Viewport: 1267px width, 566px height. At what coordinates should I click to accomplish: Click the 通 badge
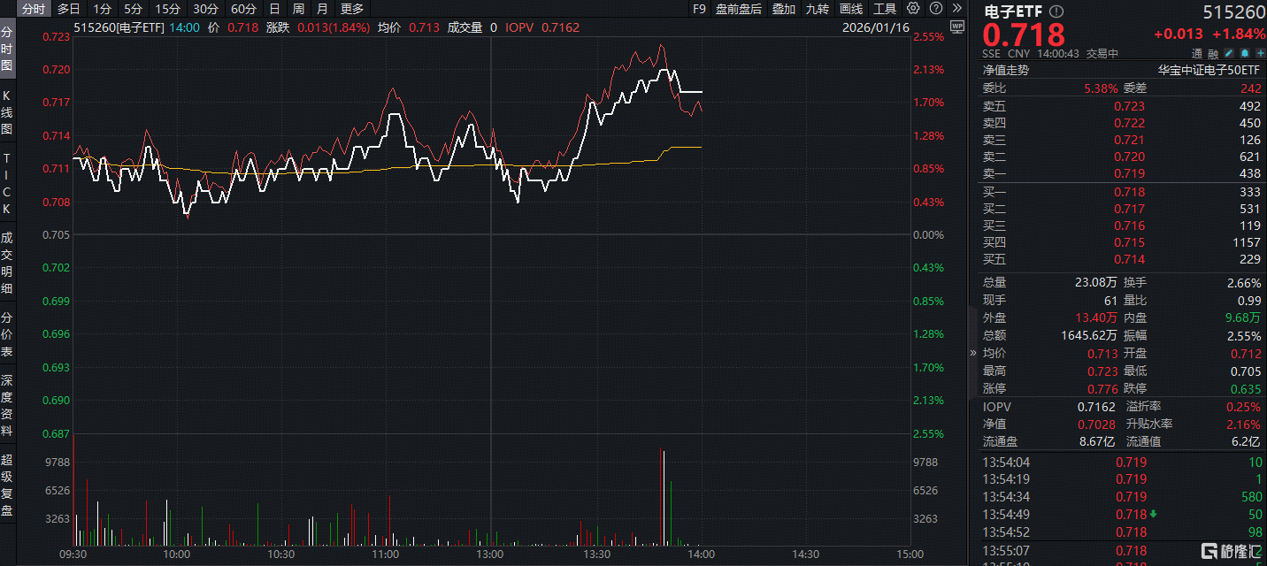(x=1196, y=53)
